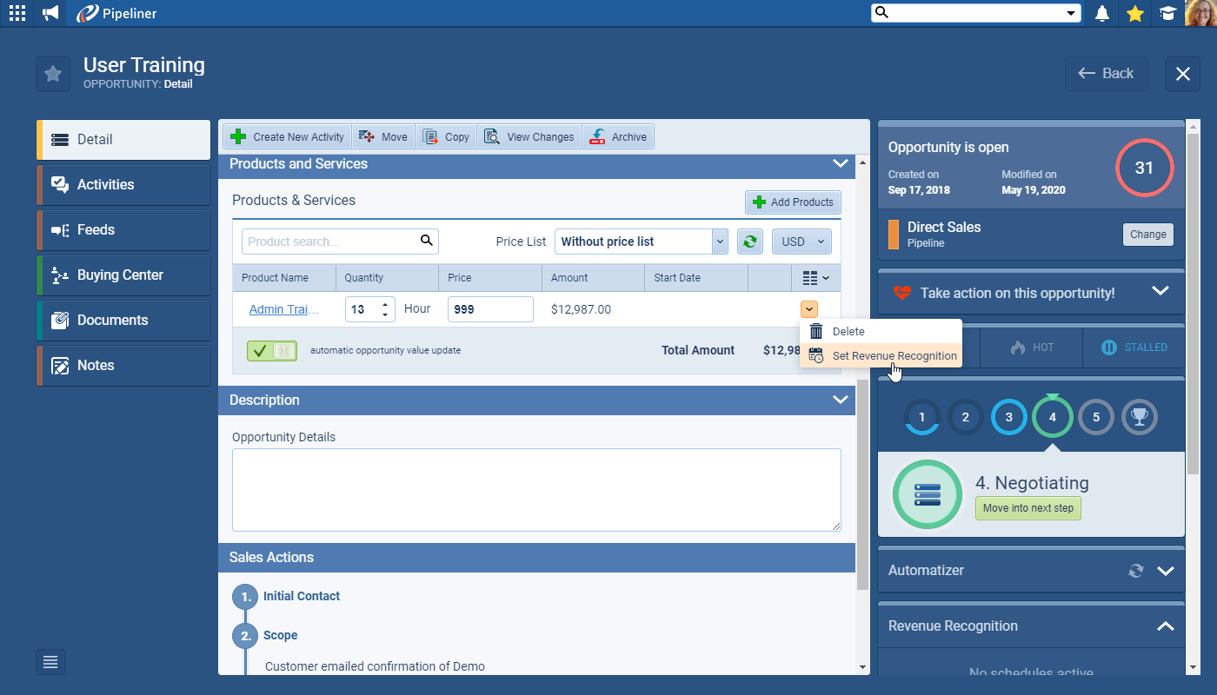Click the Opportunity Details text area
This screenshot has height=695, width=1217.
click(x=535, y=489)
